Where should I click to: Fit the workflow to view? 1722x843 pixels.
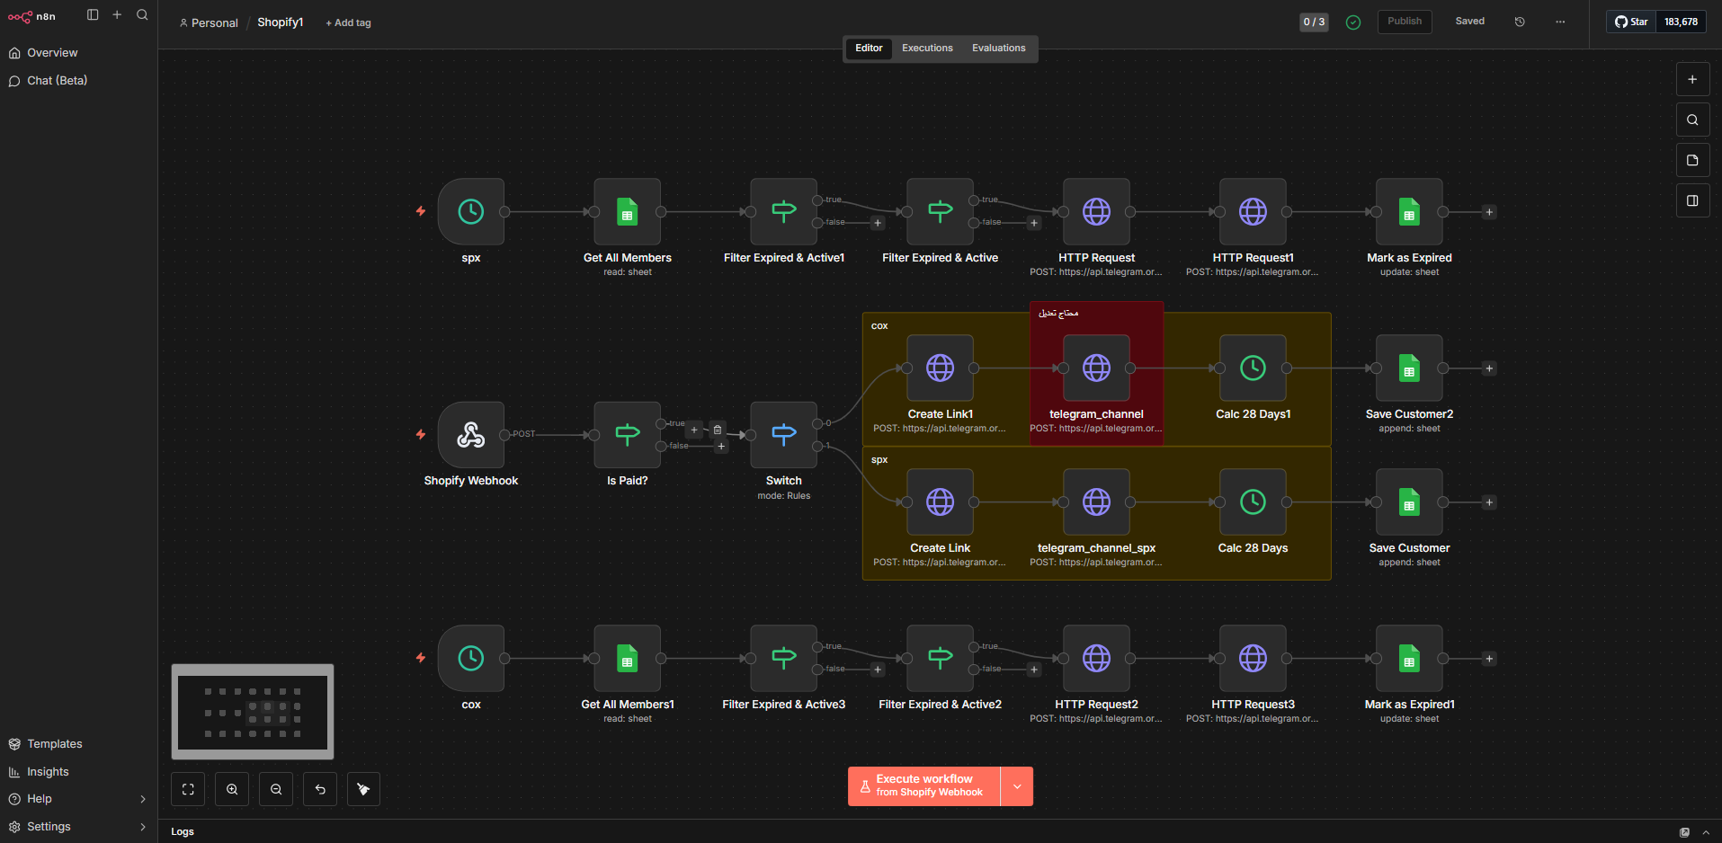coord(188,789)
